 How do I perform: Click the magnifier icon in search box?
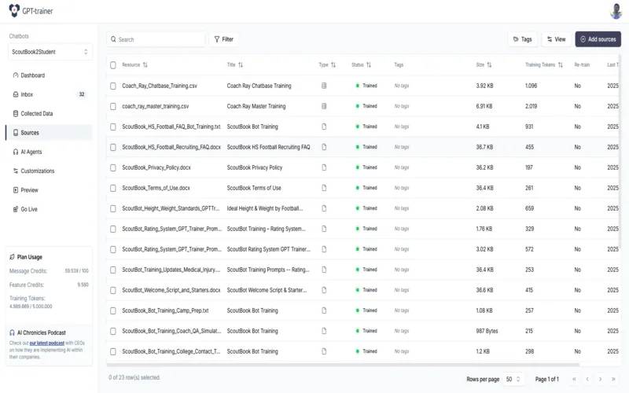coord(113,39)
